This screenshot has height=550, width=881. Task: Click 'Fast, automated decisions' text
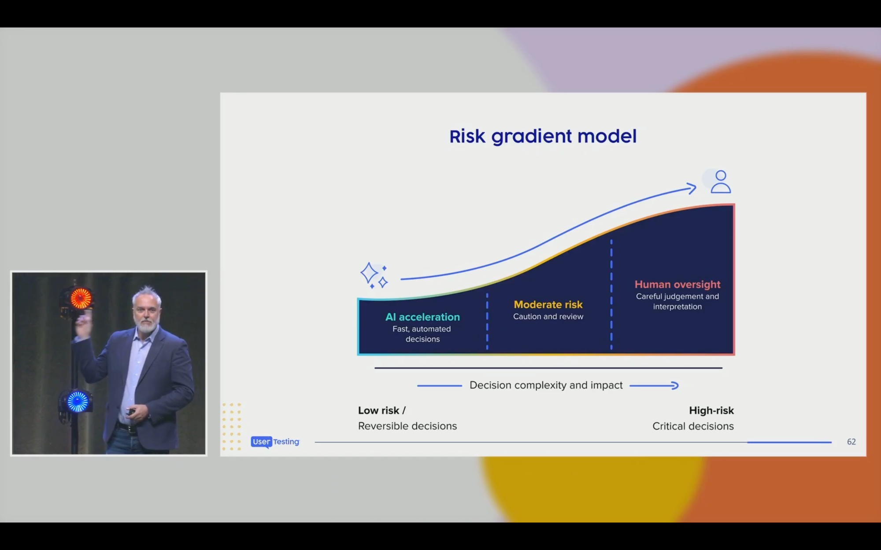[x=422, y=334]
